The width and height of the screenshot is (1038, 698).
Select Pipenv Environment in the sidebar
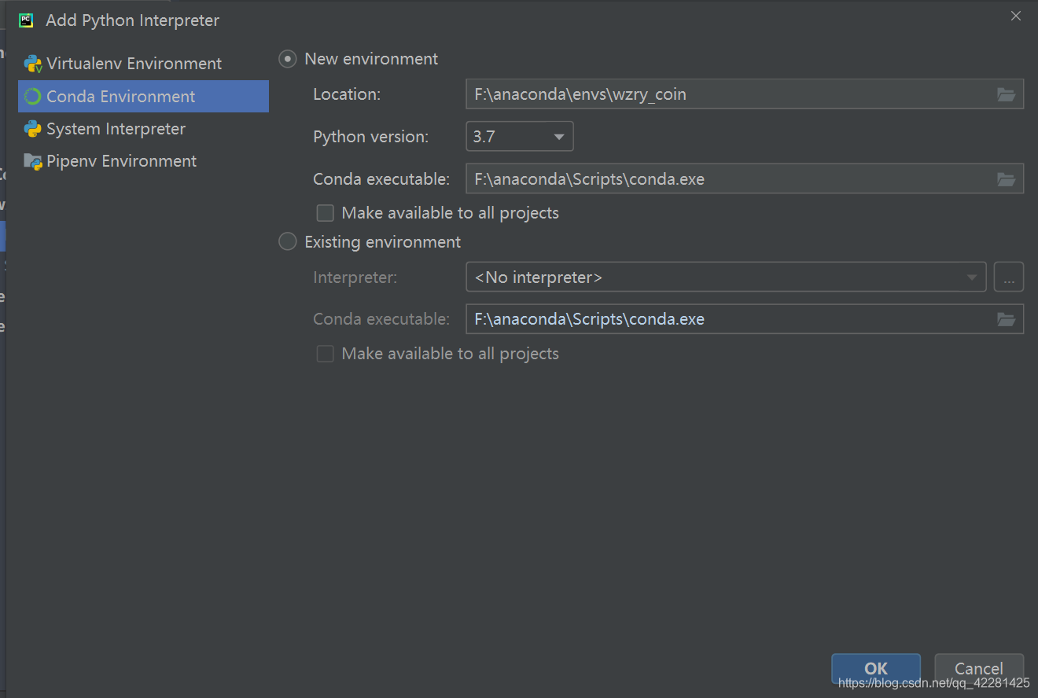click(143, 161)
